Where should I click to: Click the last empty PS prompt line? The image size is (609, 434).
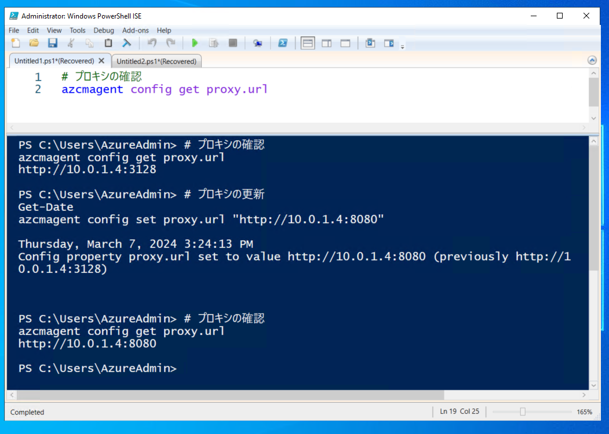97,369
